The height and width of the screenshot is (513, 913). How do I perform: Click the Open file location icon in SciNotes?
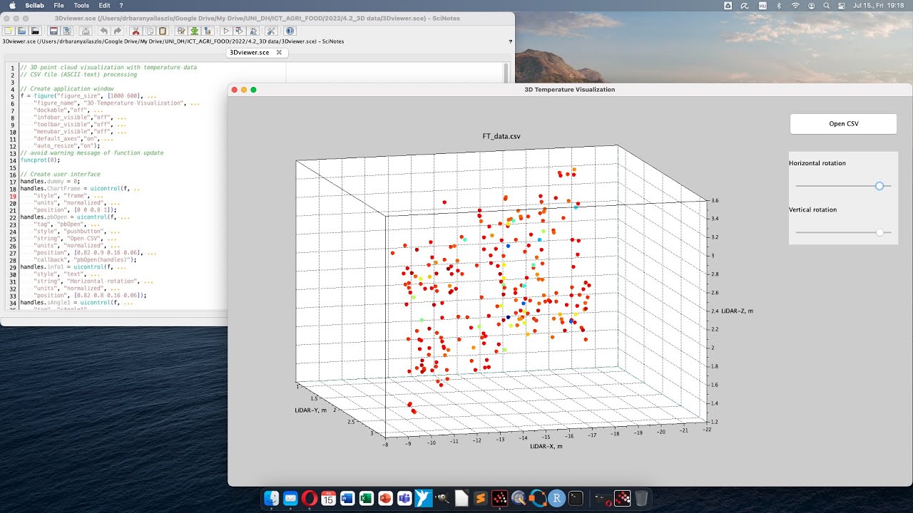click(x=35, y=31)
